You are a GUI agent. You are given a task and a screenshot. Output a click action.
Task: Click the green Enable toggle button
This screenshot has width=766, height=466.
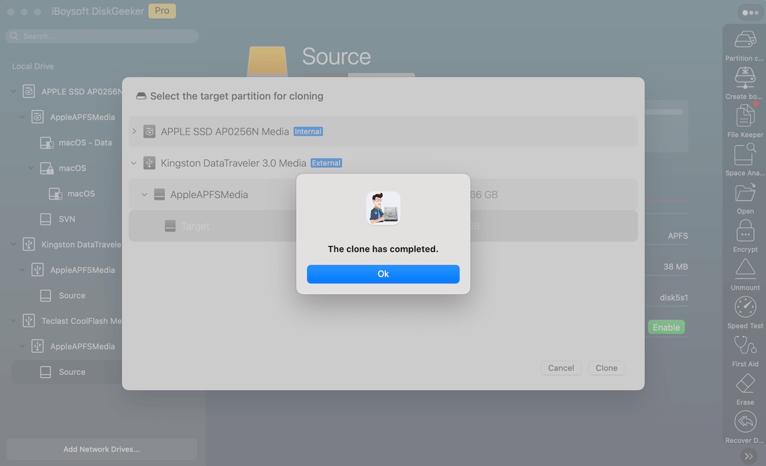coord(665,327)
